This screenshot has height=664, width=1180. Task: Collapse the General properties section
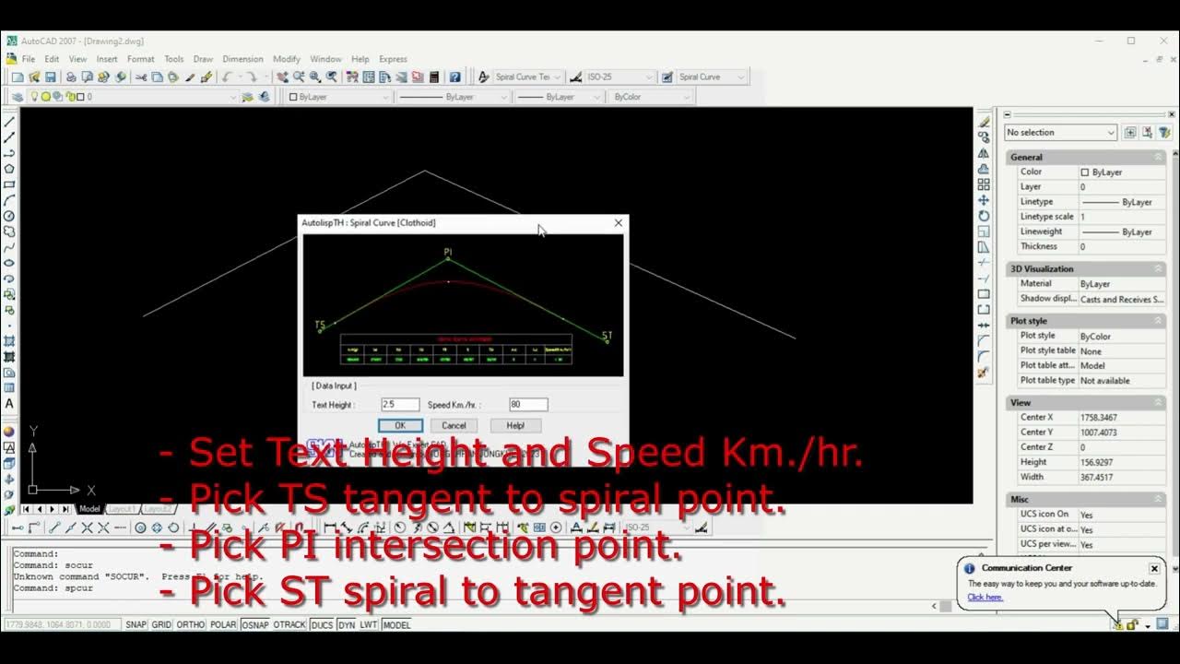click(x=1158, y=157)
